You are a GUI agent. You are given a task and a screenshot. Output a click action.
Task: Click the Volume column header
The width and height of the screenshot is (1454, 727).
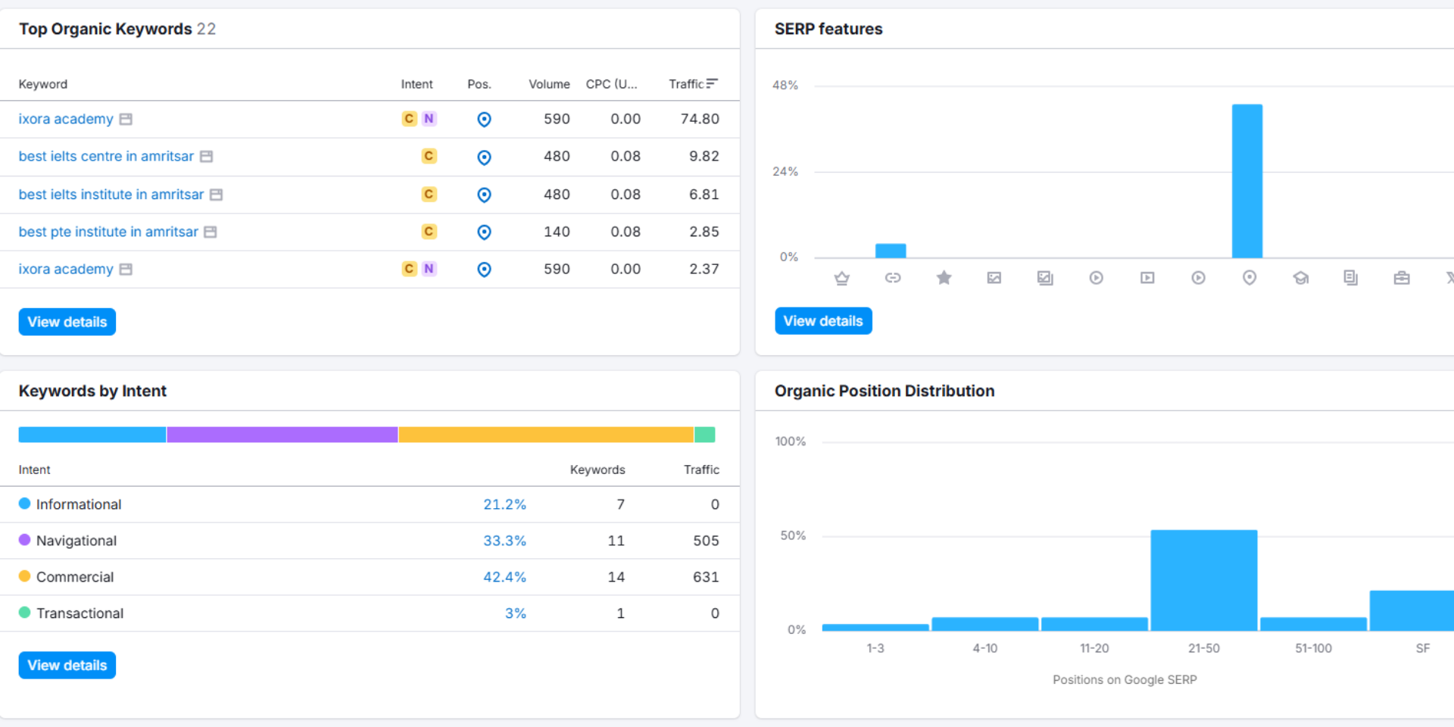click(549, 84)
